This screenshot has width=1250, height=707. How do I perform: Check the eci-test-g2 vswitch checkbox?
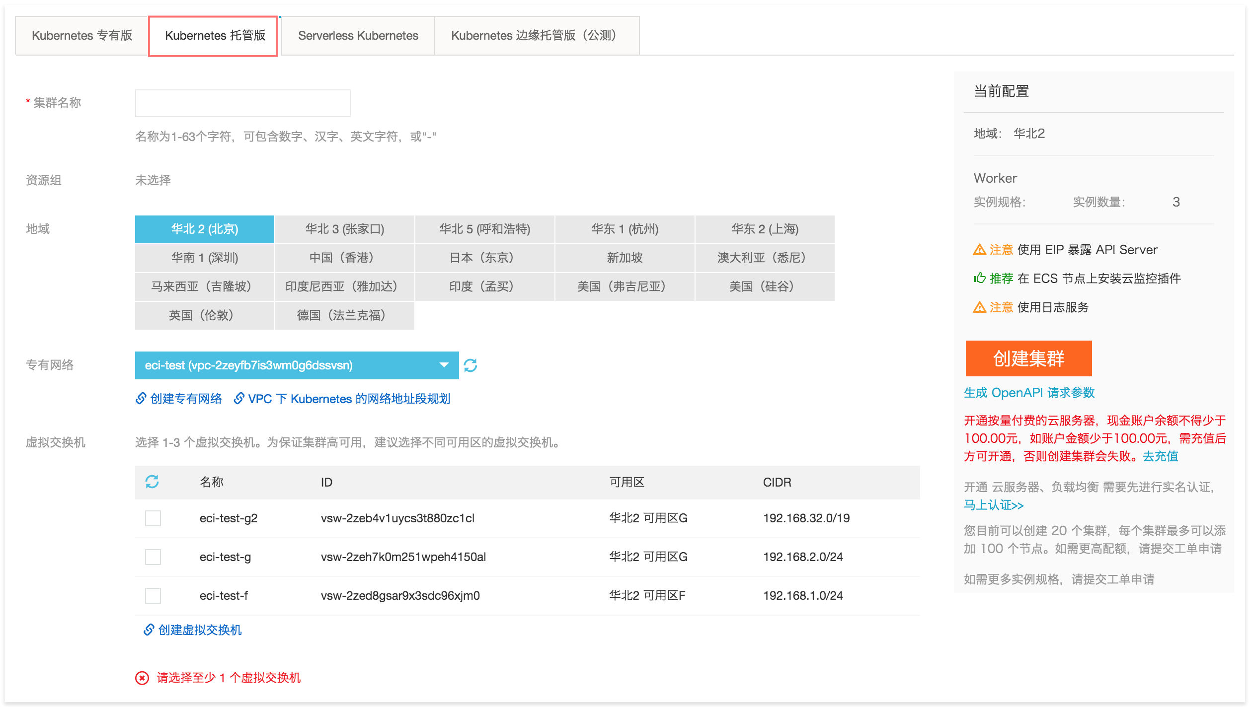click(153, 518)
